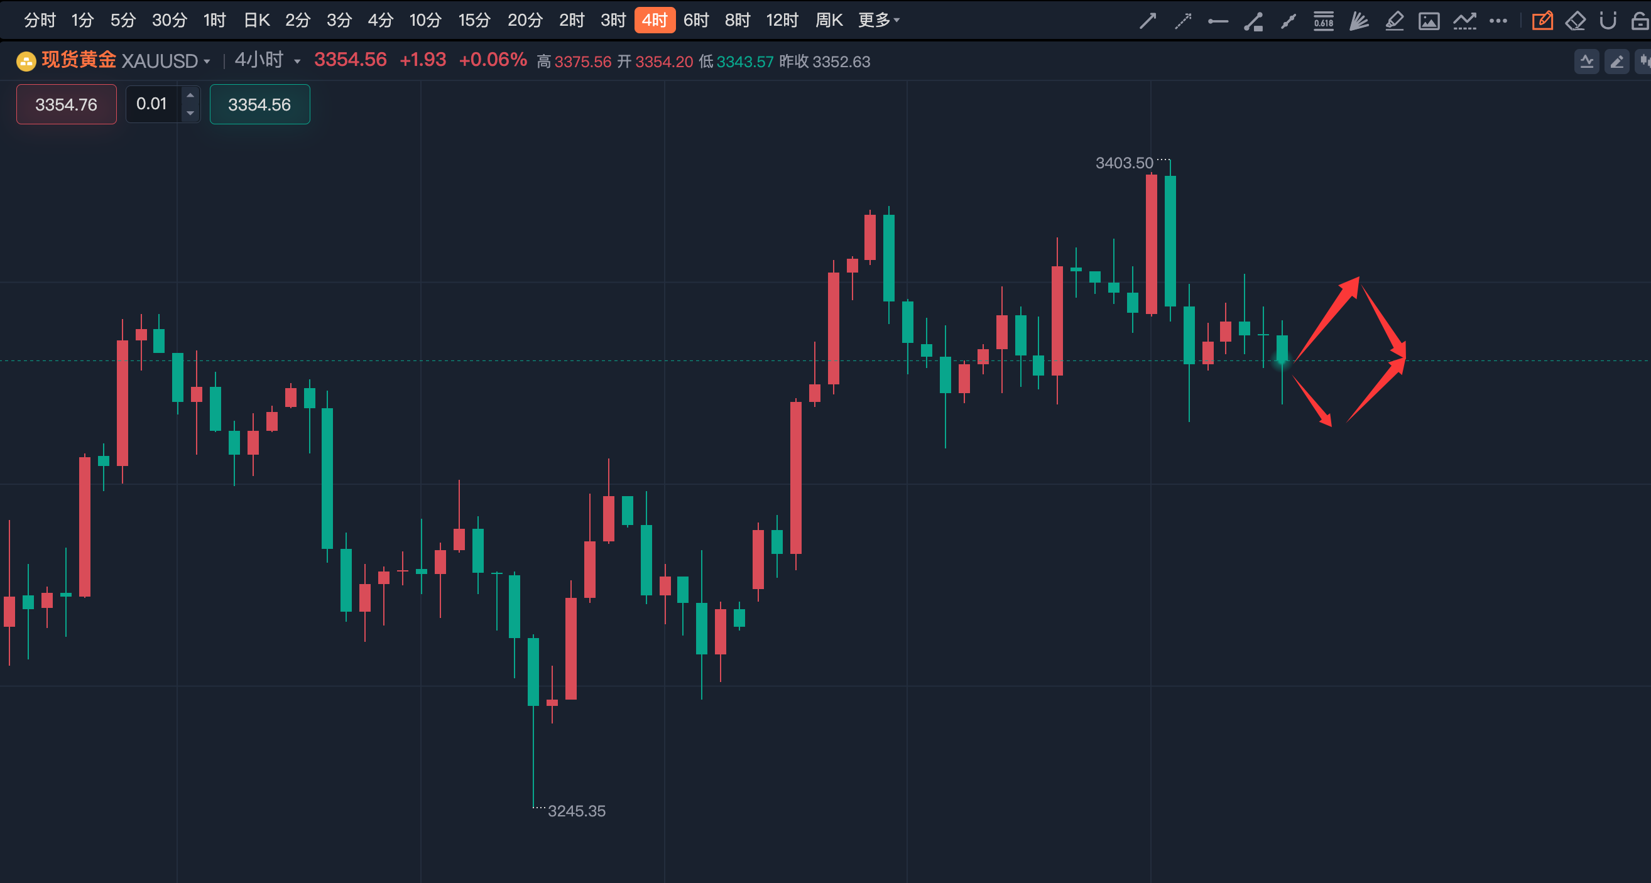Switch to 分时 timeframe

[x=40, y=21]
